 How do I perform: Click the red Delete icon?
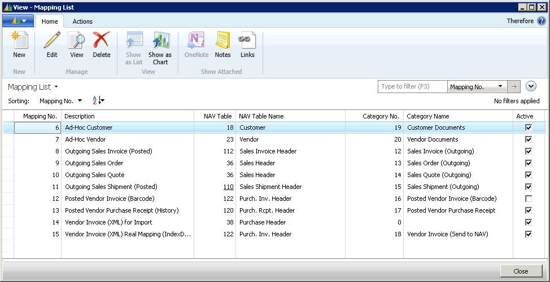click(x=101, y=41)
